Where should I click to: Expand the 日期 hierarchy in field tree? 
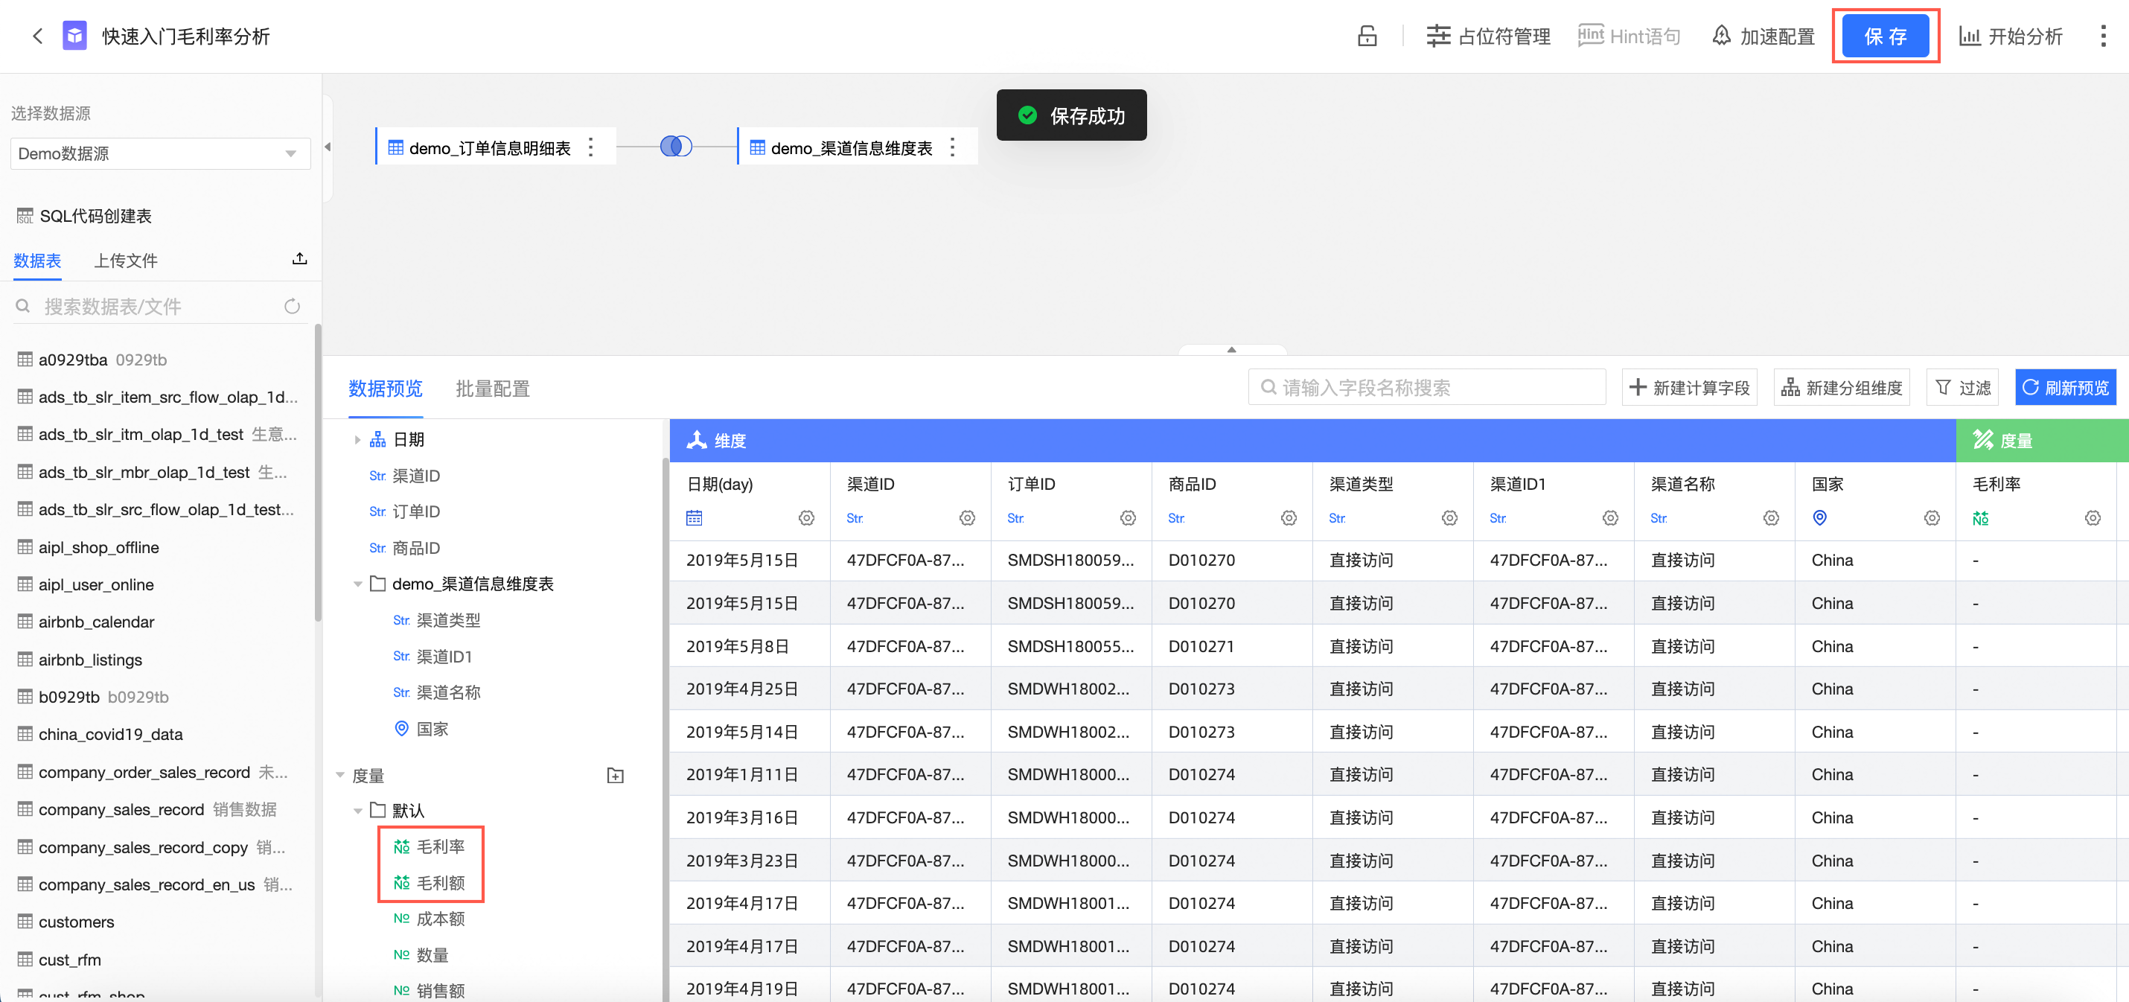357,440
